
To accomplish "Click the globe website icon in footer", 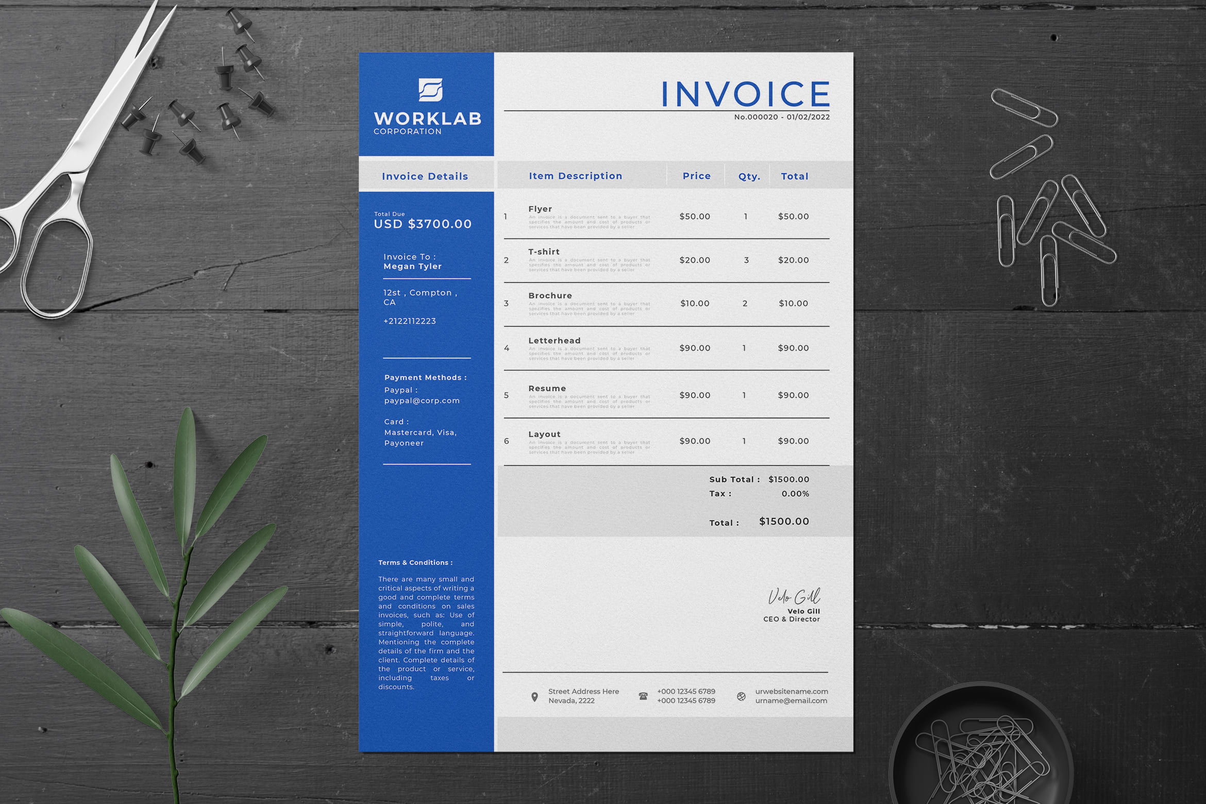I will tap(741, 696).
